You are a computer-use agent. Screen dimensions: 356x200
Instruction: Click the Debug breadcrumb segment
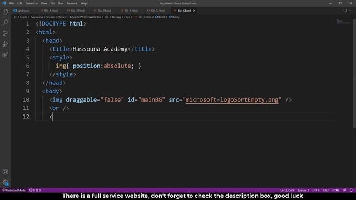coord(116,17)
